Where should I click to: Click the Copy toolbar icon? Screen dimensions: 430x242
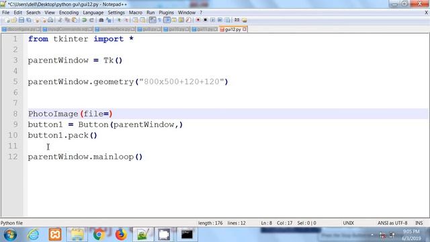pos(67,20)
